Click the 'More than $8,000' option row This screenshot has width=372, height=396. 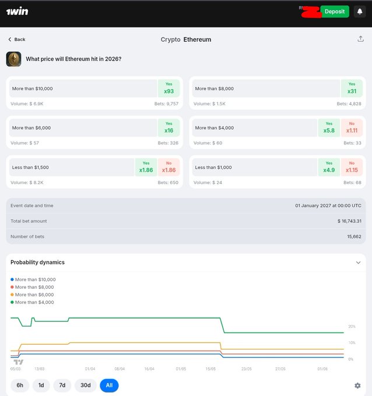266,89
